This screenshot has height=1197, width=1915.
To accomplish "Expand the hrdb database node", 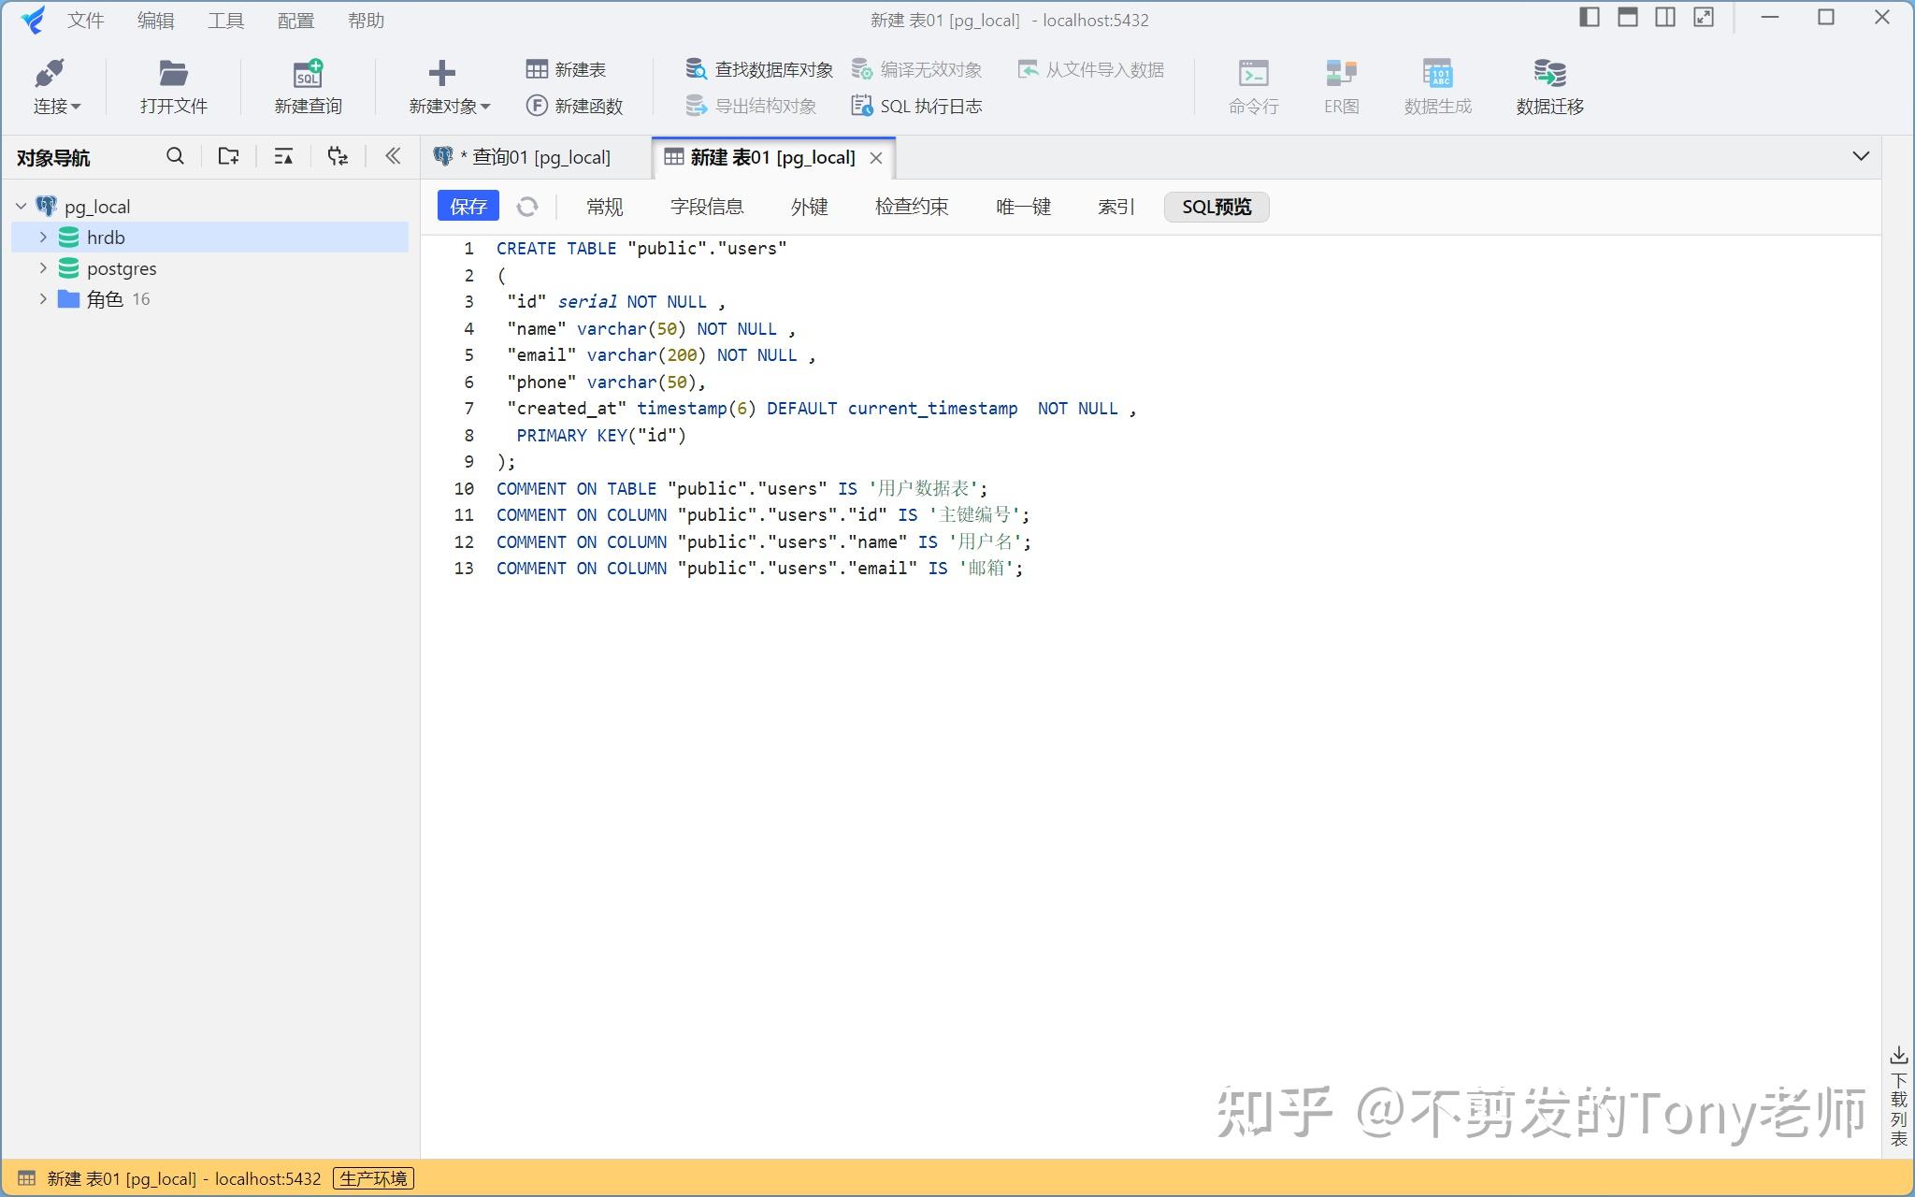I will [x=41, y=237].
